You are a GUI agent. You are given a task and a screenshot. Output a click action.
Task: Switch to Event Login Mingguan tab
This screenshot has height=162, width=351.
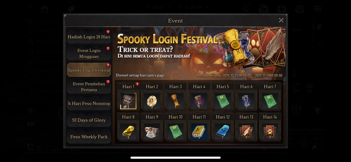click(x=89, y=53)
